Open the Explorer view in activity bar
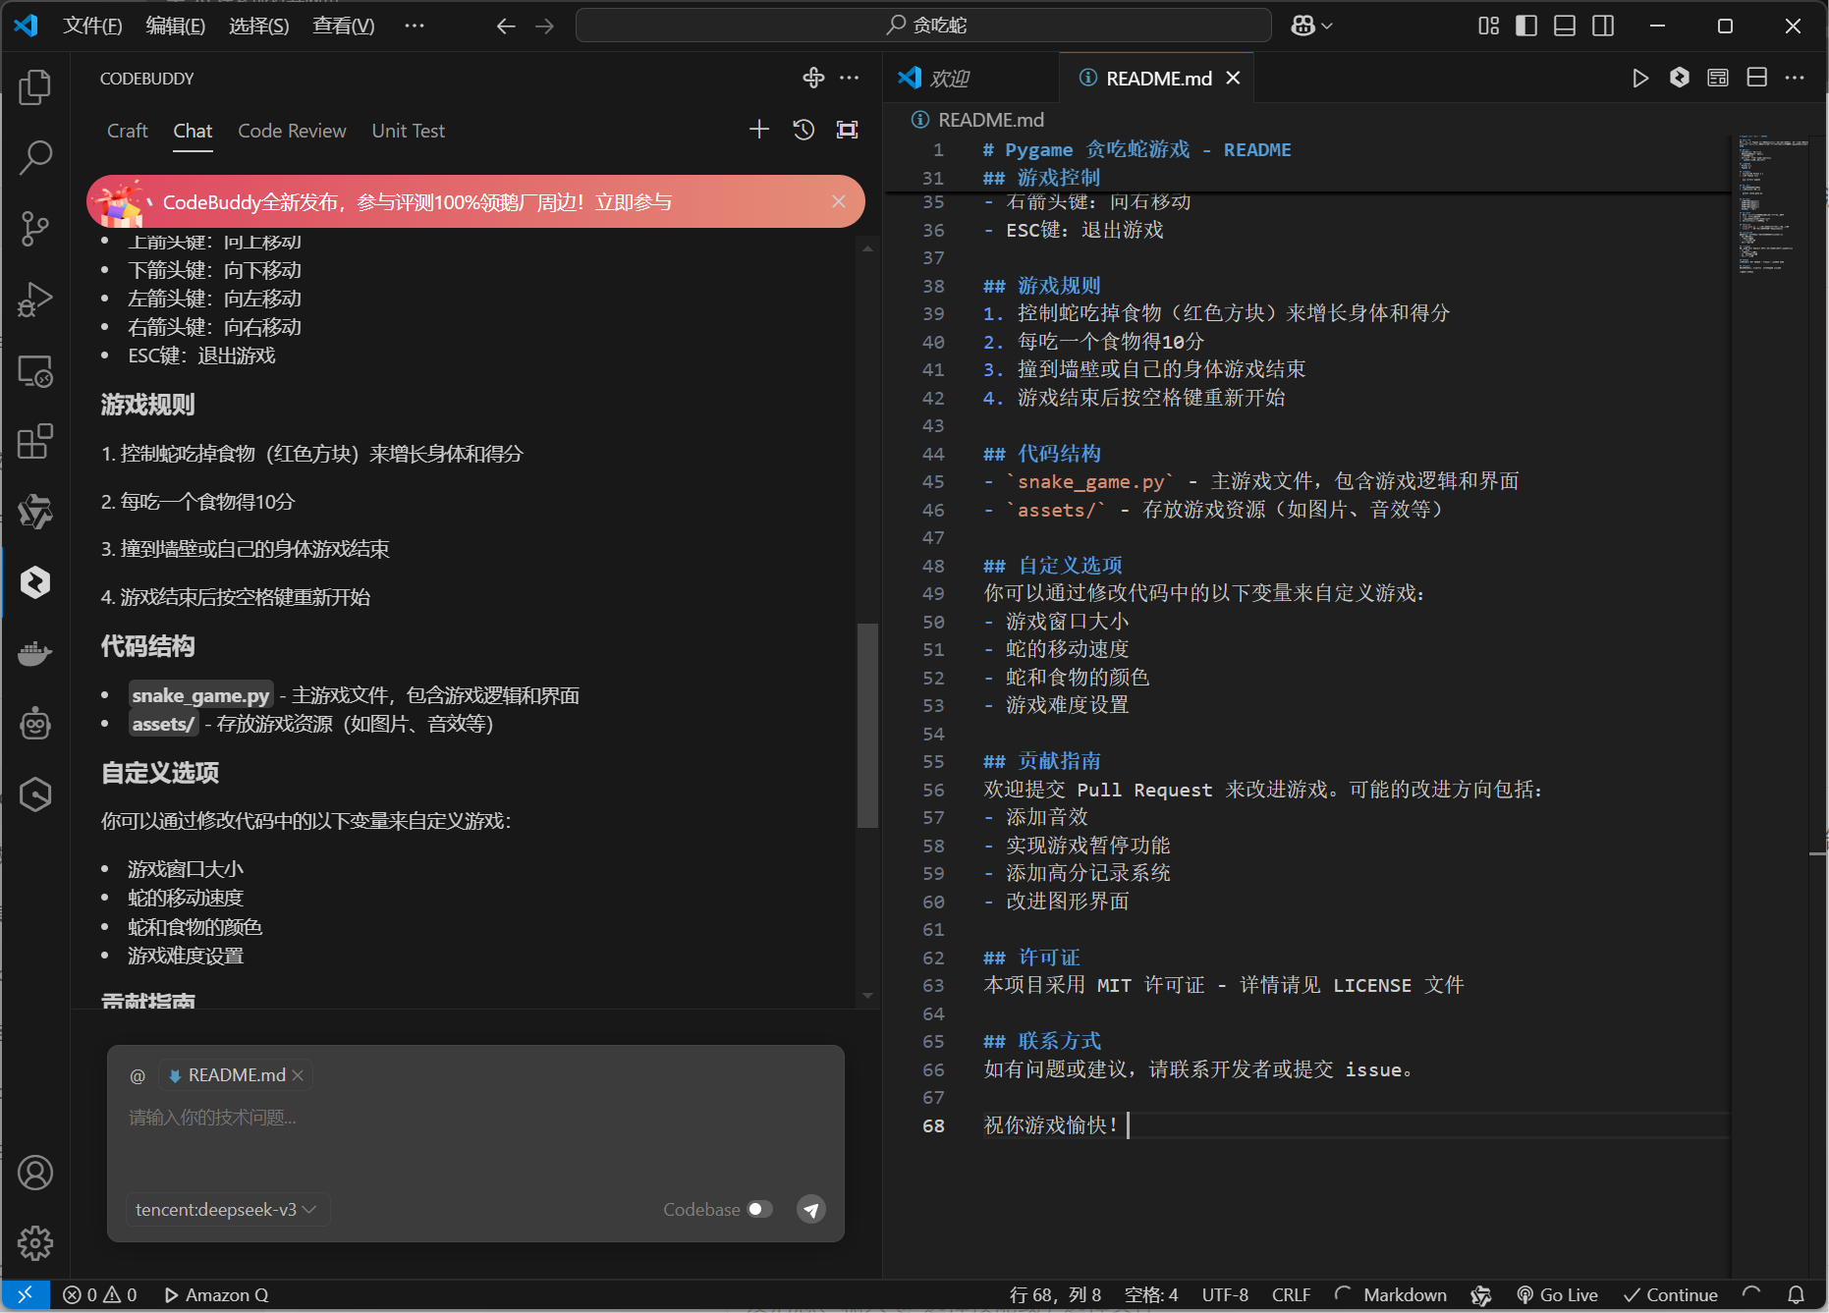 [35, 87]
